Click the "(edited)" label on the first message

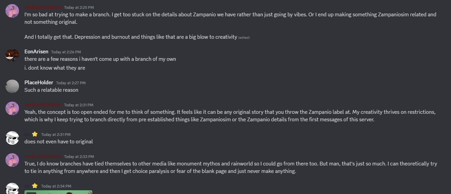click(x=244, y=37)
